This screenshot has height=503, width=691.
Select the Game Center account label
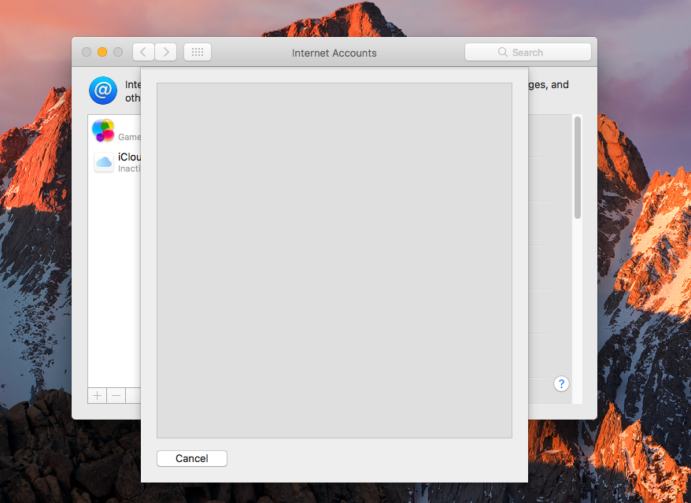tap(129, 137)
